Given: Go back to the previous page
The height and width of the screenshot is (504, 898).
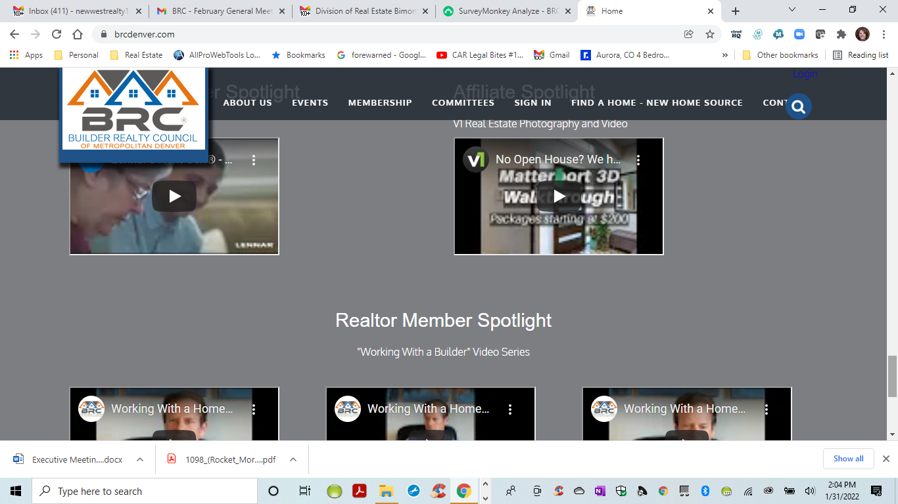Looking at the screenshot, I should [x=14, y=34].
